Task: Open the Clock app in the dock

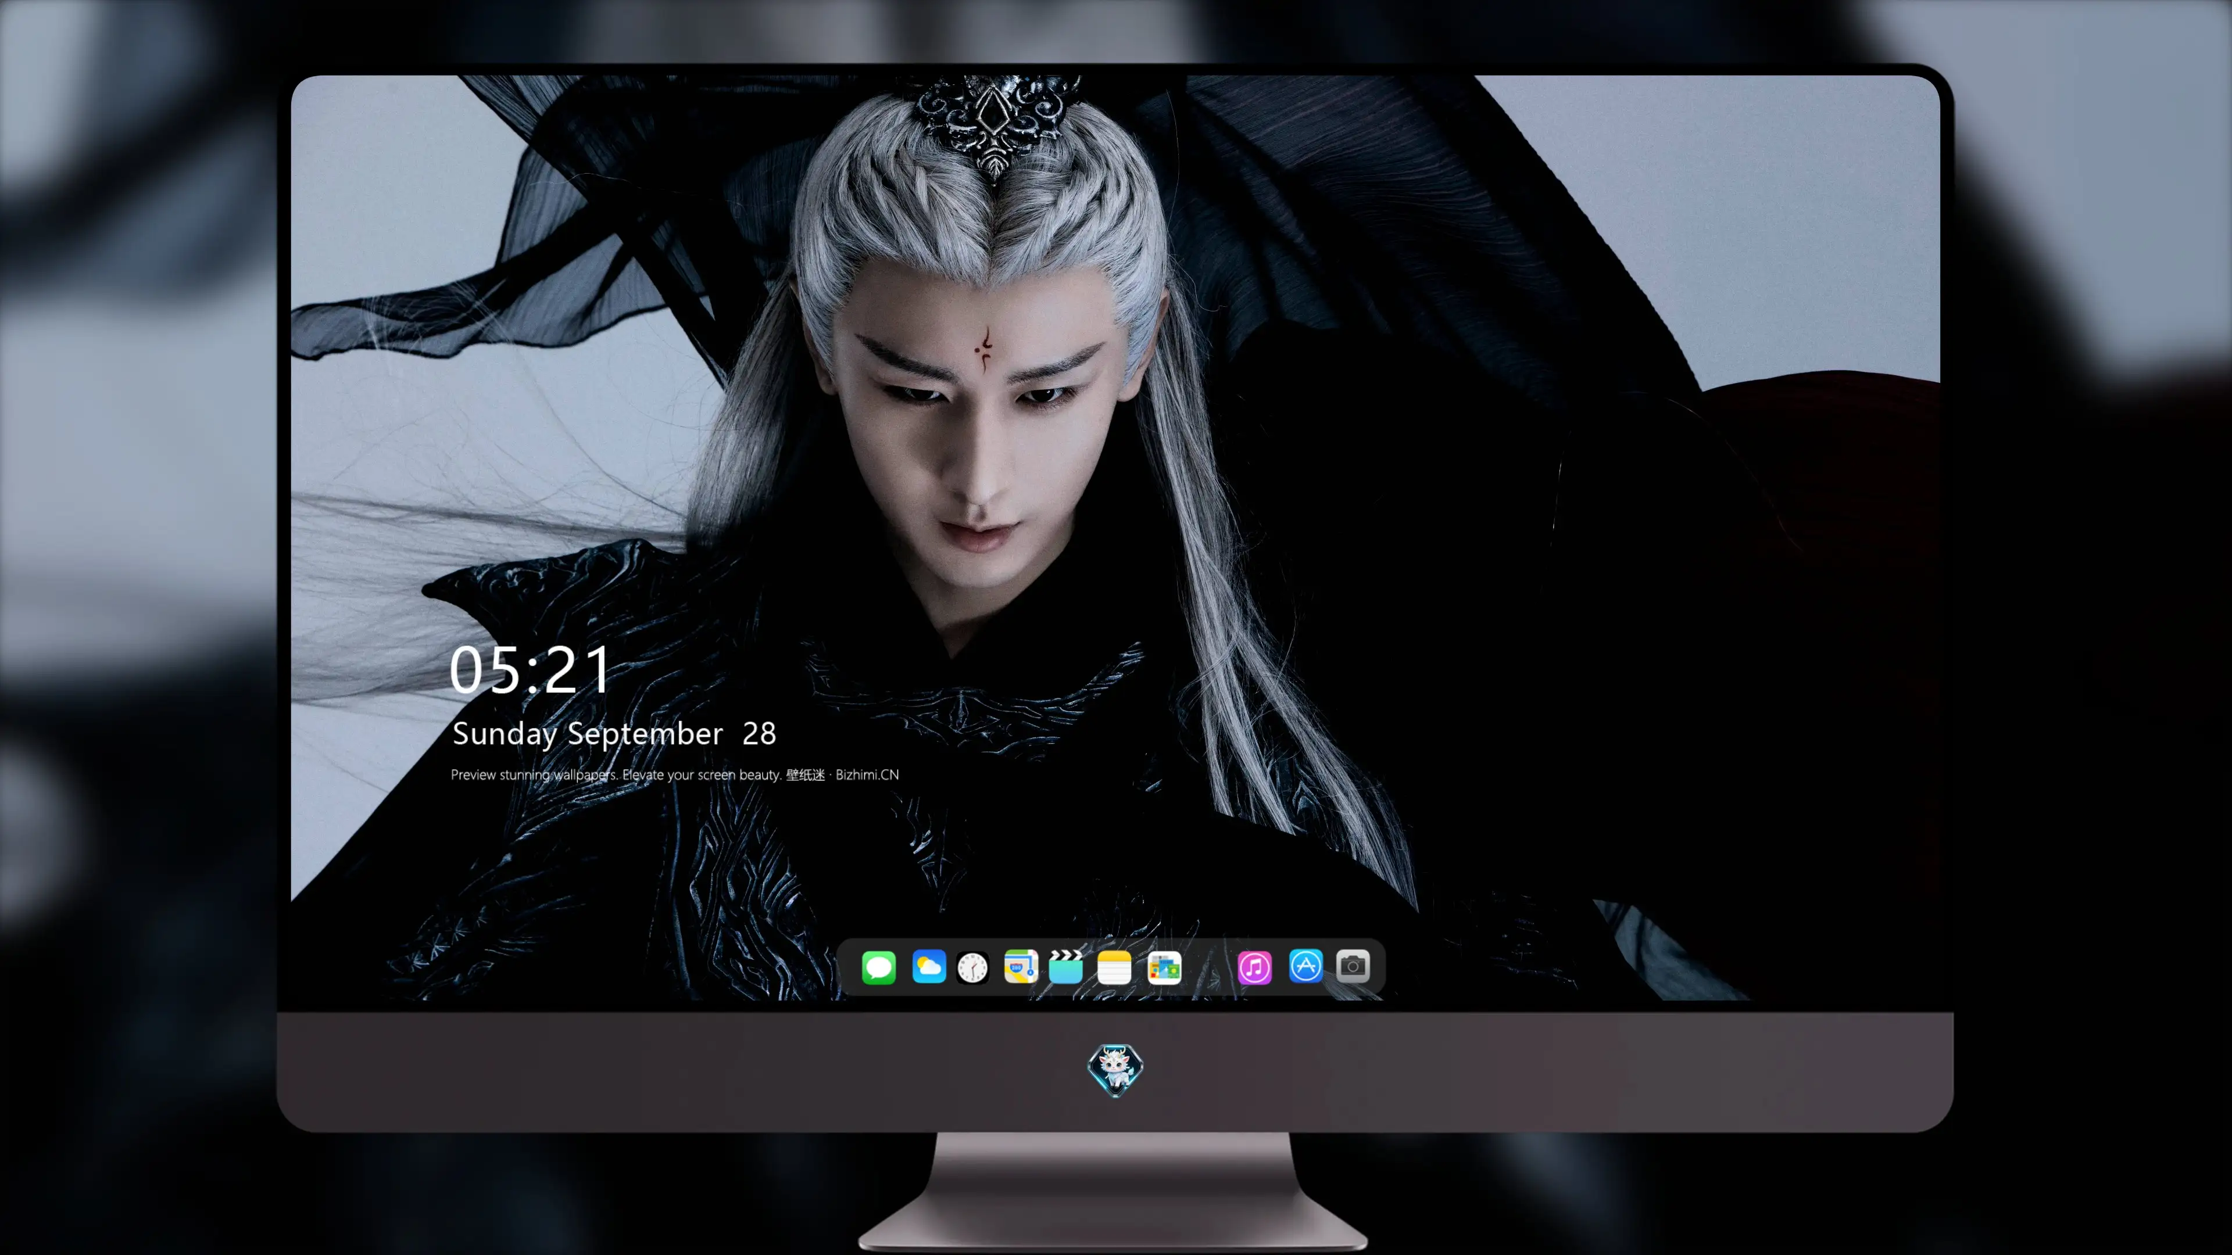Action: (x=972, y=967)
